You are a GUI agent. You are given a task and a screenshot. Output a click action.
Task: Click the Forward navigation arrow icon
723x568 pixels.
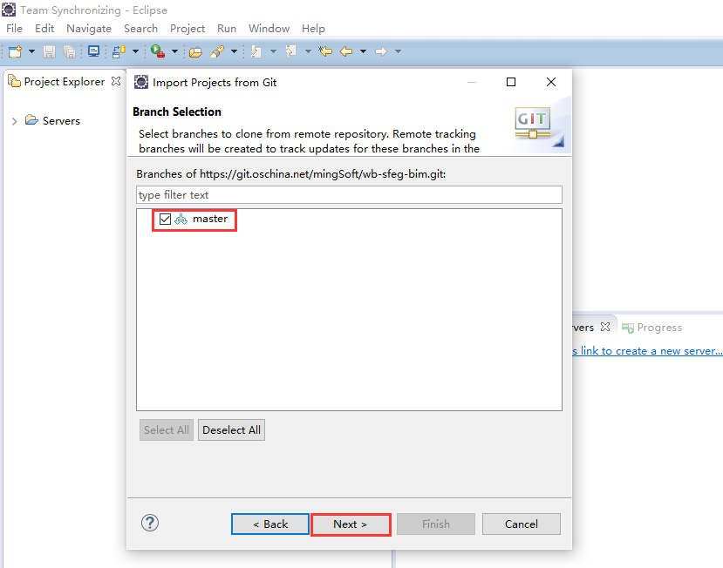pyautogui.click(x=381, y=51)
